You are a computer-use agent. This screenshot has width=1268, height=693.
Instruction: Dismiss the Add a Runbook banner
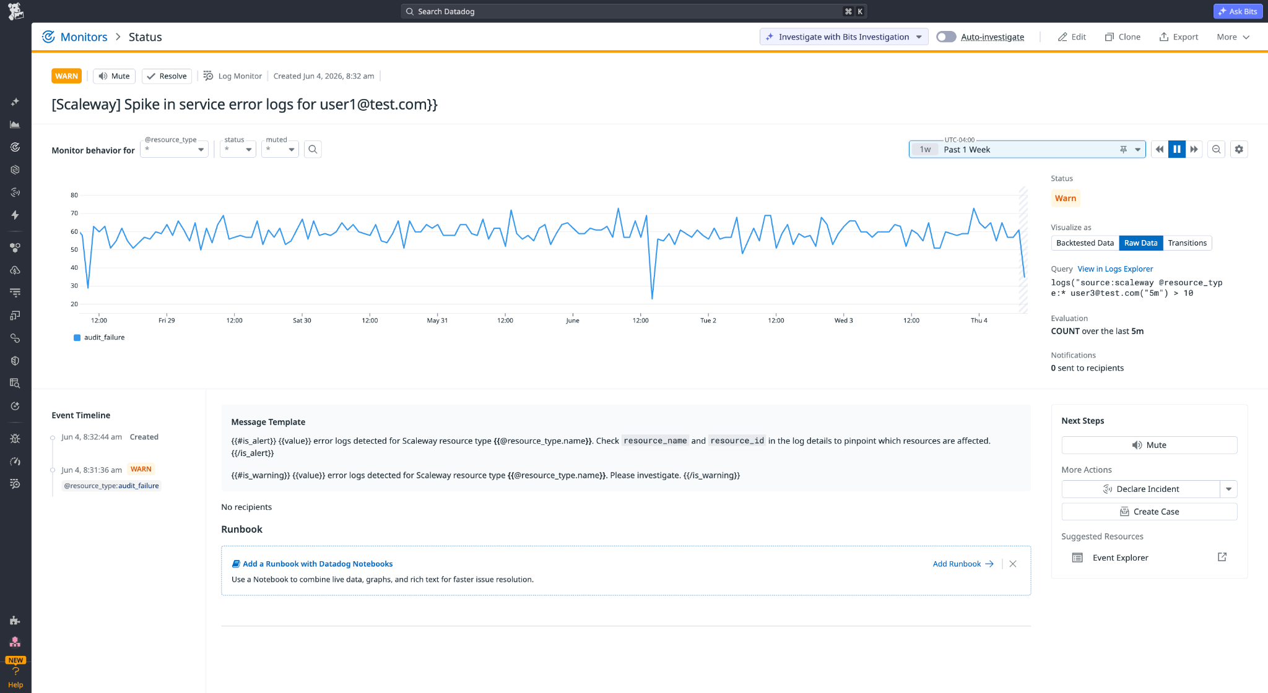pos(1013,564)
